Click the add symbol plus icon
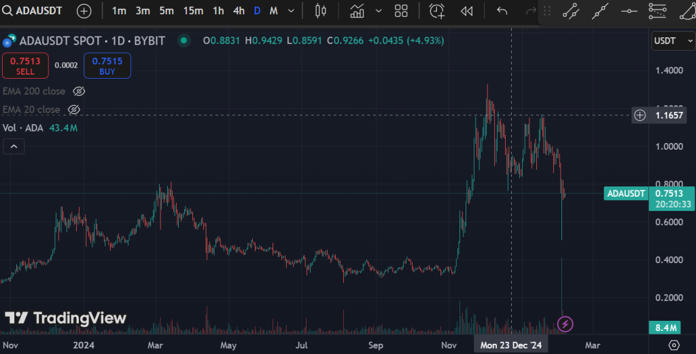The width and height of the screenshot is (696, 354). (x=84, y=11)
